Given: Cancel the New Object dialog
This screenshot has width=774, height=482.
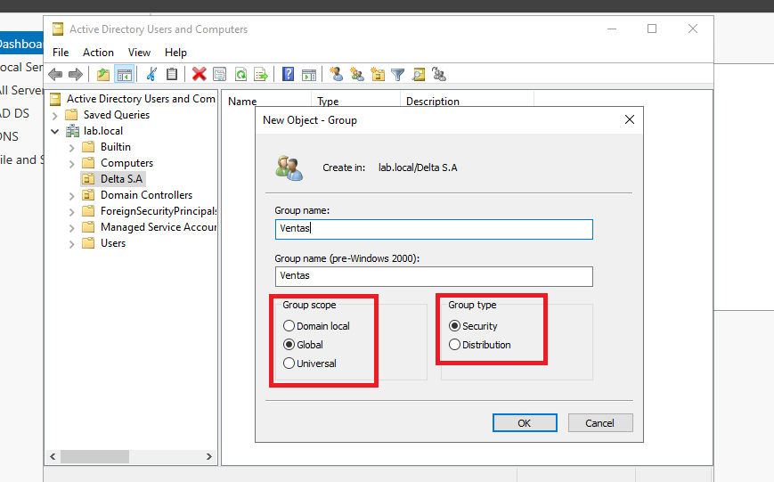Looking at the screenshot, I should click(600, 423).
